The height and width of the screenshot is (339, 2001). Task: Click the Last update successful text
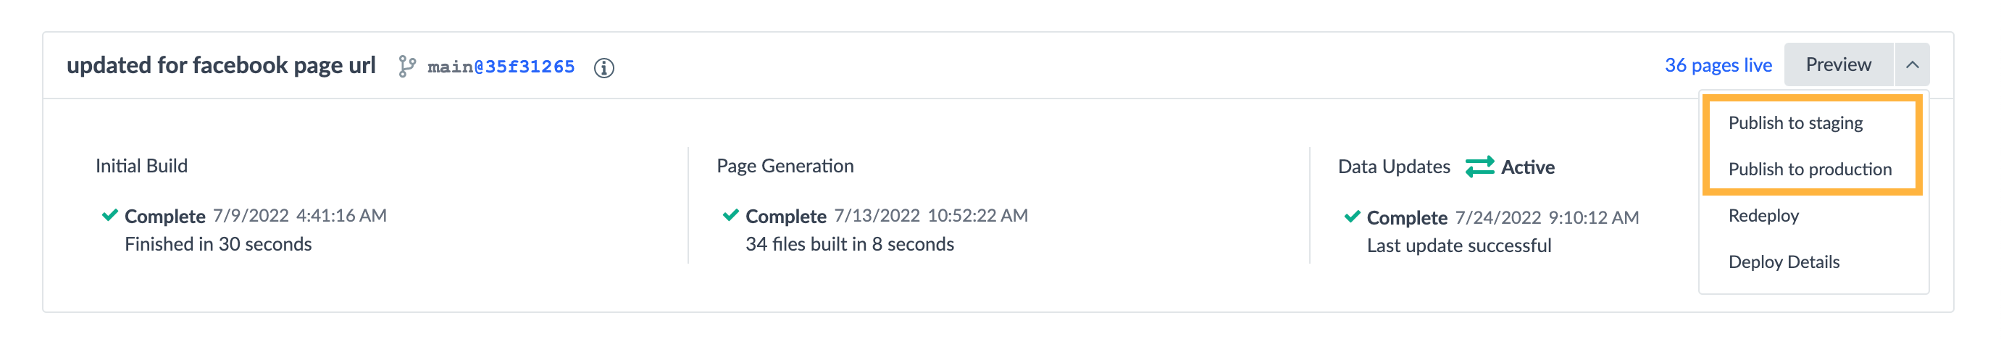(x=1458, y=246)
